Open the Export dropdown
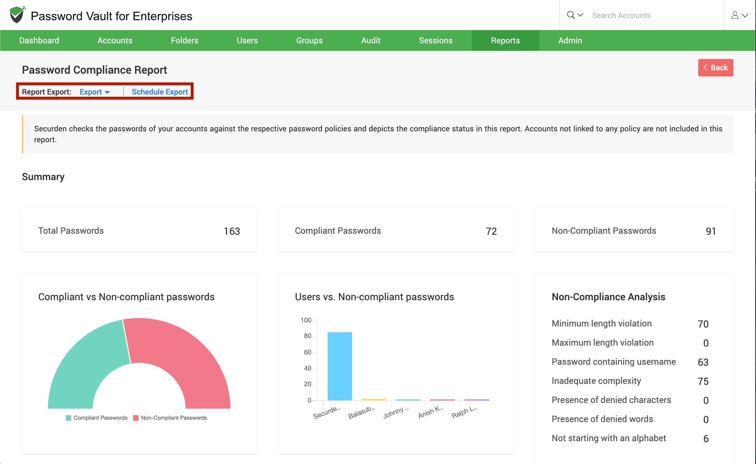Viewport: 756px width, 464px height. tap(95, 92)
